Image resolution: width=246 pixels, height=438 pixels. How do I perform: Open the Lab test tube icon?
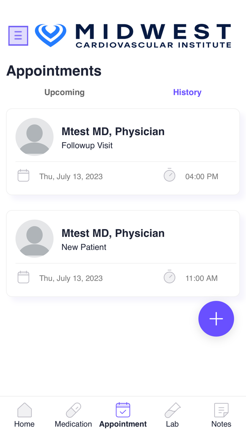click(172, 410)
